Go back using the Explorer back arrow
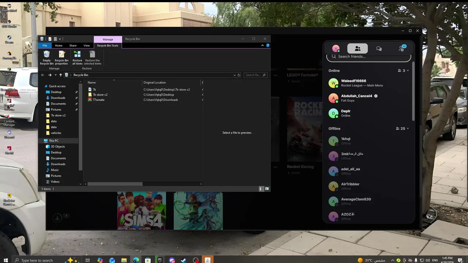This screenshot has height=263, width=468. coord(42,75)
